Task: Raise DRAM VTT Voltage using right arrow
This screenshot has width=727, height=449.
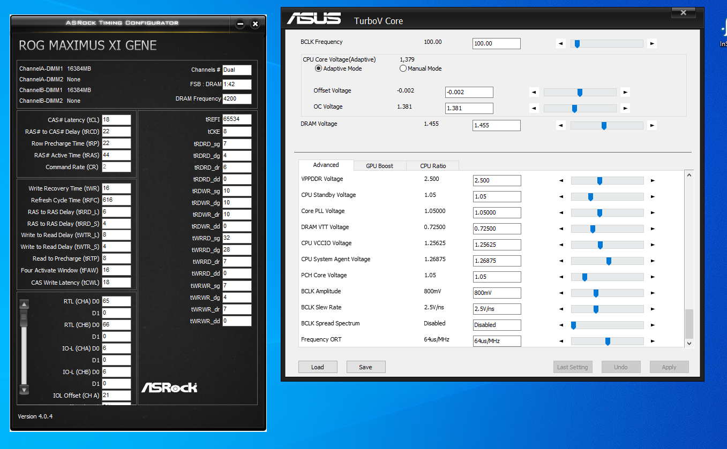Action: point(653,229)
